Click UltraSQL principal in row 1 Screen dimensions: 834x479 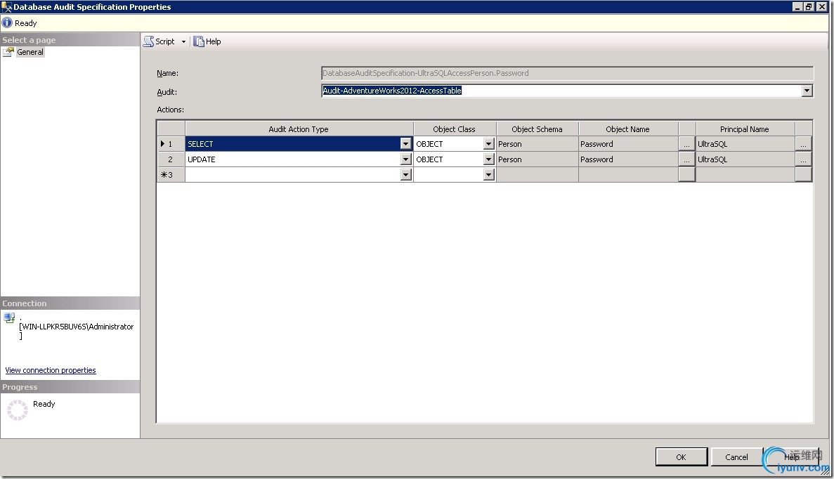[745, 144]
